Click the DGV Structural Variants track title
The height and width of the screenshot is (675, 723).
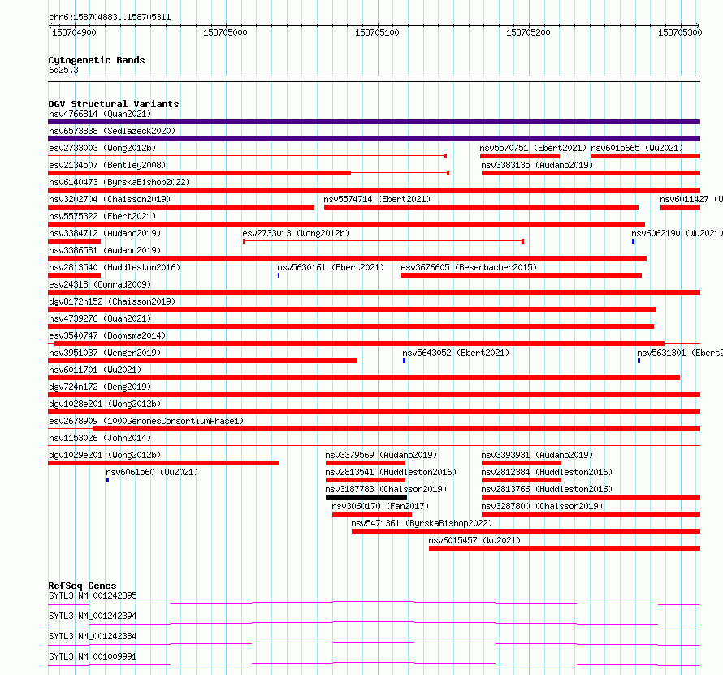coord(114,104)
